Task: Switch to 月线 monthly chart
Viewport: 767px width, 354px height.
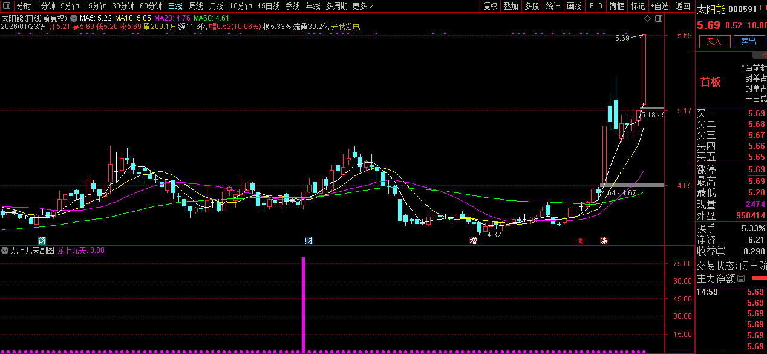Action: 216,6
